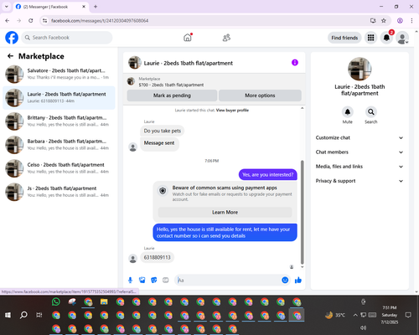Open conversation info purple icon

click(295, 63)
